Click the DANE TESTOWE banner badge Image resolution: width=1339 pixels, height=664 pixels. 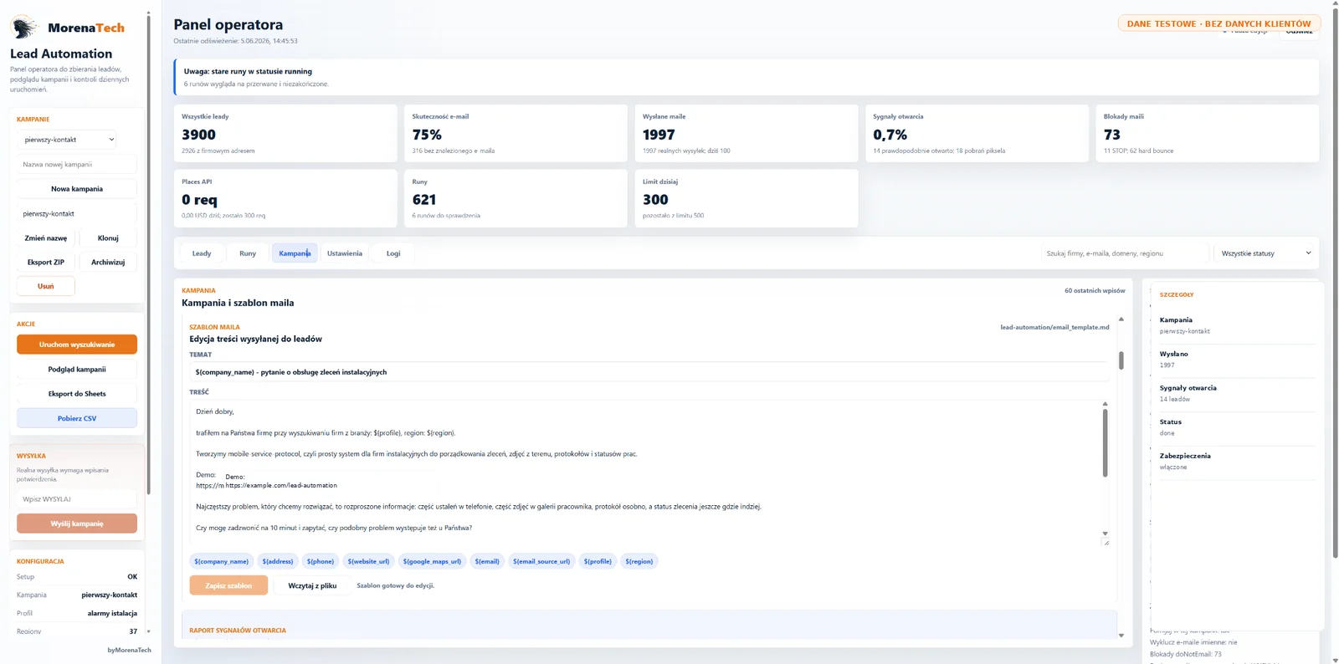pos(1218,23)
